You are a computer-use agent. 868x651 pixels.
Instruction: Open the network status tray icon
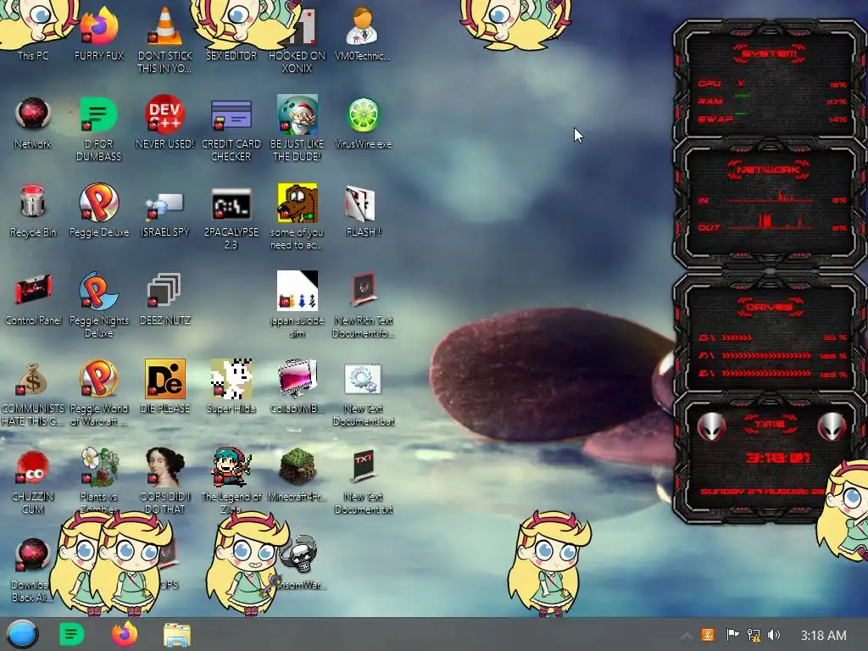coord(754,635)
